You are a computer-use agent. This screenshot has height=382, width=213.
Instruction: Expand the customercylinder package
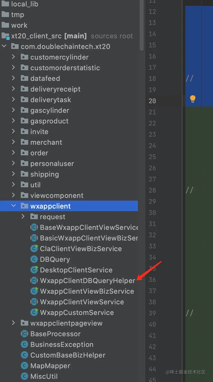tap(14, 57)
